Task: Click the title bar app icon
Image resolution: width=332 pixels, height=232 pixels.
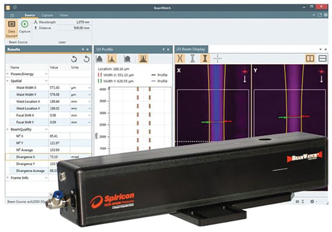Action: coord(8,8)
